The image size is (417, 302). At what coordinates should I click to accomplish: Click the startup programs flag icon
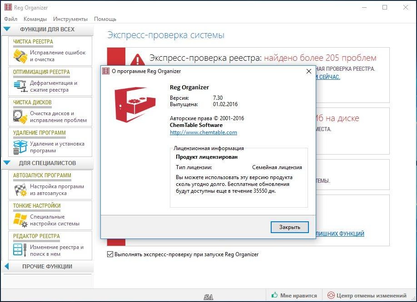tap(20, 190)
